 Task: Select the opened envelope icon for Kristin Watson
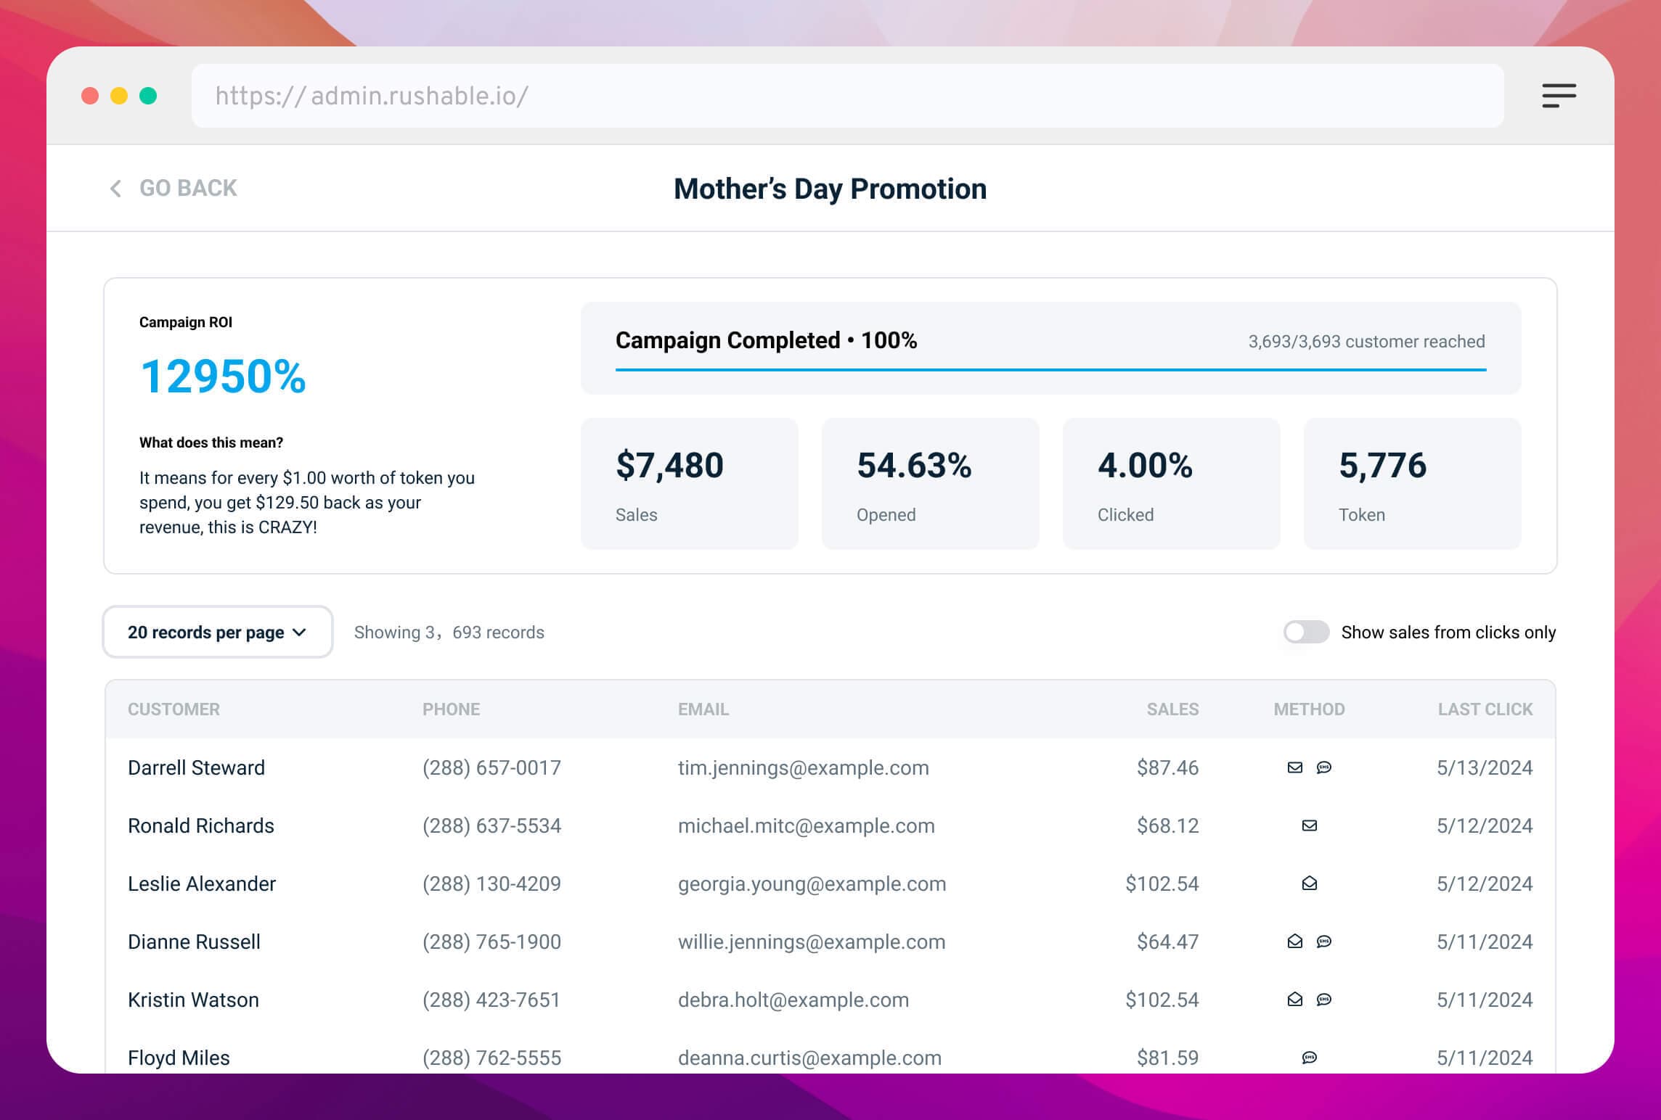1294,1000
